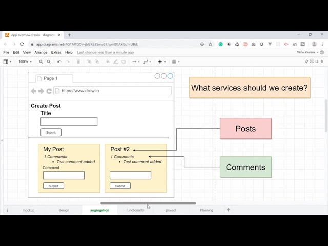The image size is (328, 246).
Task: Select 'What services should we create?' box
Action: coord(250,88)
